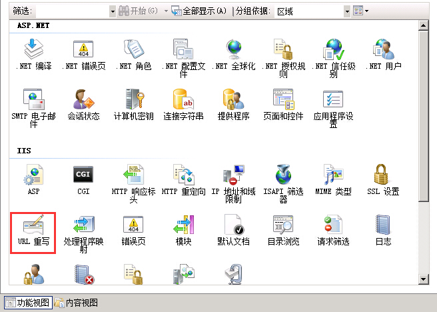Screen dimensions: 437x312
Task: Select the user-with-padlock icon in bottom row
Action: [x=33, y=274]
